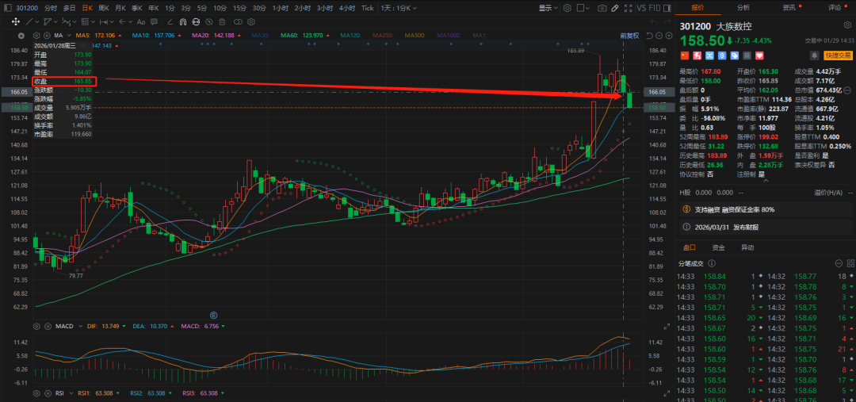Hide all drawings with eye-slash icon
The image size is (856, 402).
[209, 22]
